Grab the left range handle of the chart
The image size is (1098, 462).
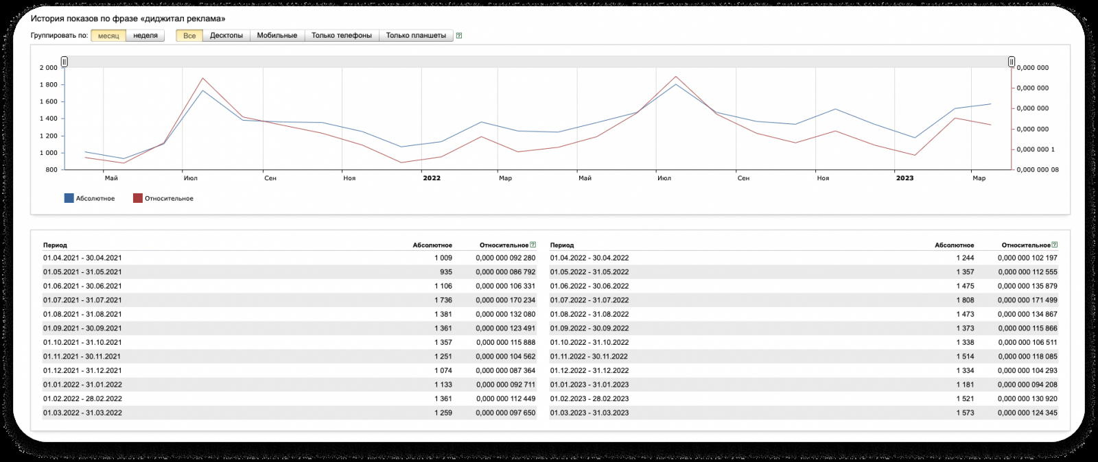pyautogui.click(x=65, y=62)
